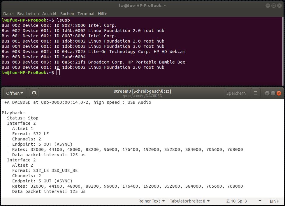Screen dimensions: 285x206
Task: Click the terminal title 'lw@fue-HP-ProBook: ~'
Action: pos(142,6)
